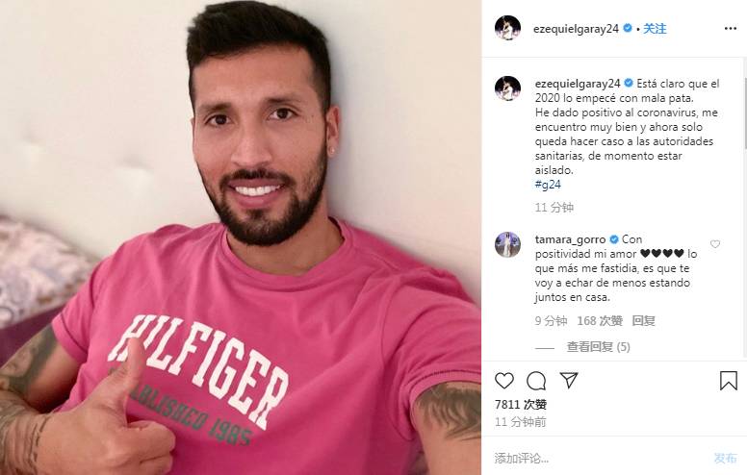Open comments via the speech bubble icon
The image size is (747, 475).
coord(536,381)
